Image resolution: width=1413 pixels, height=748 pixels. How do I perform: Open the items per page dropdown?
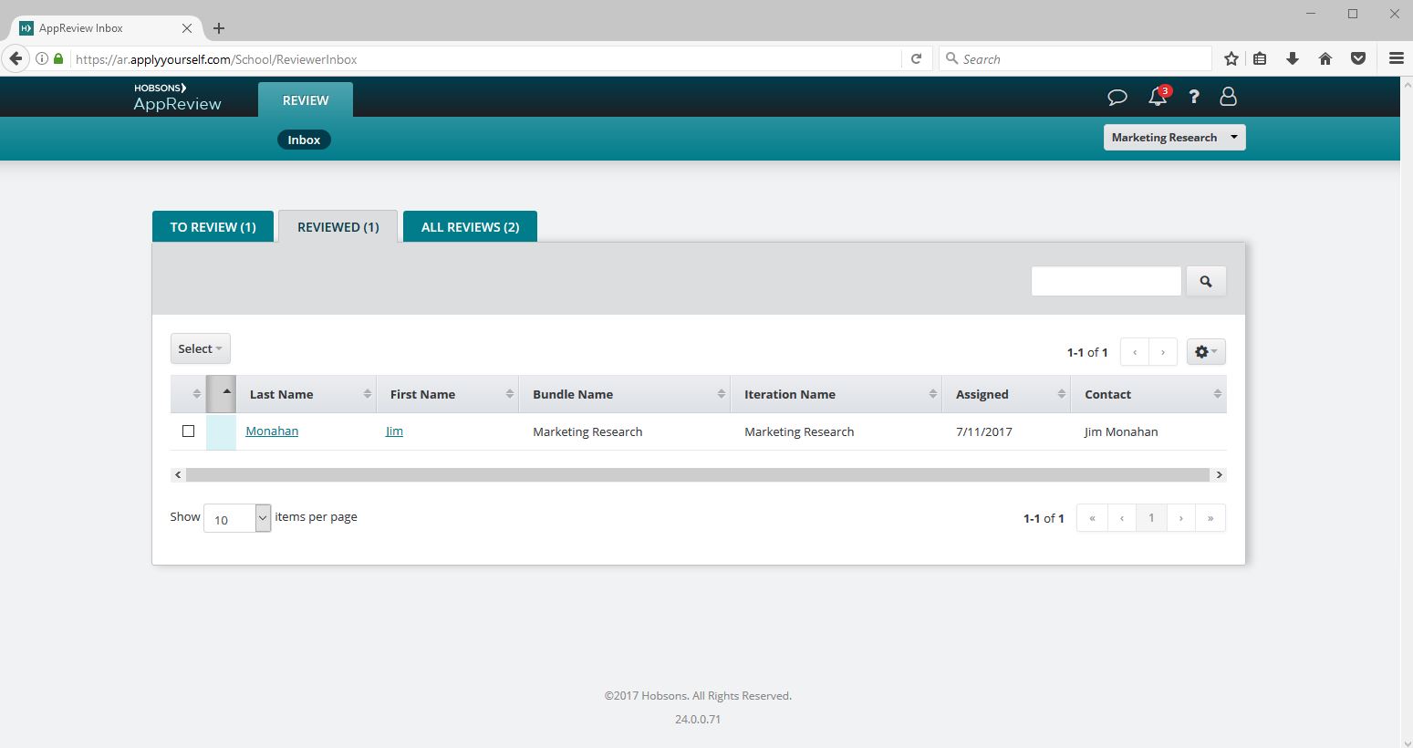[237, 518]
